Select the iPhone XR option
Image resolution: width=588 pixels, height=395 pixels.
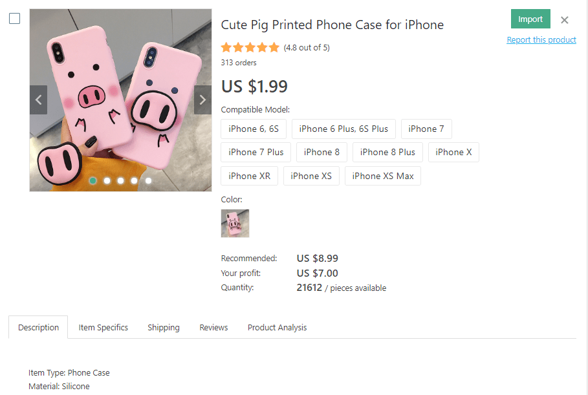pyautogui.click(x=250, y=176)
